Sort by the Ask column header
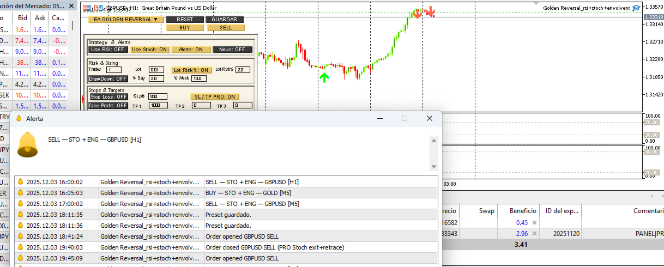664x267 pixels. tap(40, 17)
